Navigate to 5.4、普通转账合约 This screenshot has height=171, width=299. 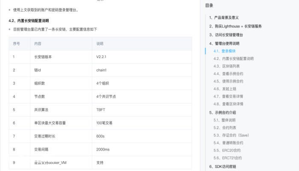tap(228, 143)
